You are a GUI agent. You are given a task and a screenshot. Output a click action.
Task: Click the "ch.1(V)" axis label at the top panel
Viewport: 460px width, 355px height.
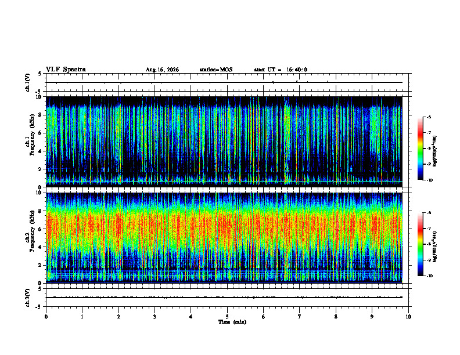coord(28,82)
